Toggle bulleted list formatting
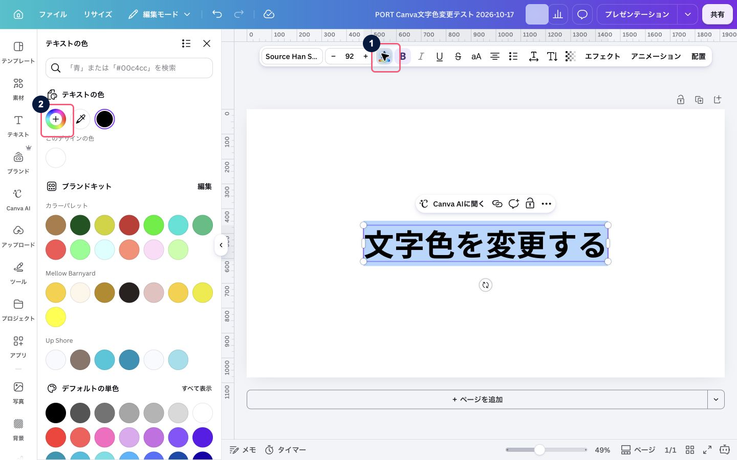Screen dimensions: 737x460 click(x=513, y=56)
